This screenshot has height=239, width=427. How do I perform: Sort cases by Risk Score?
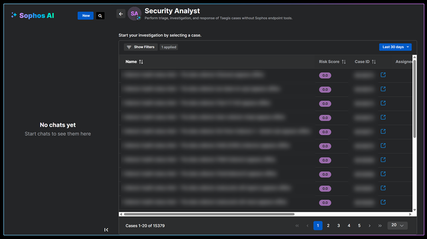pos(343,62)
